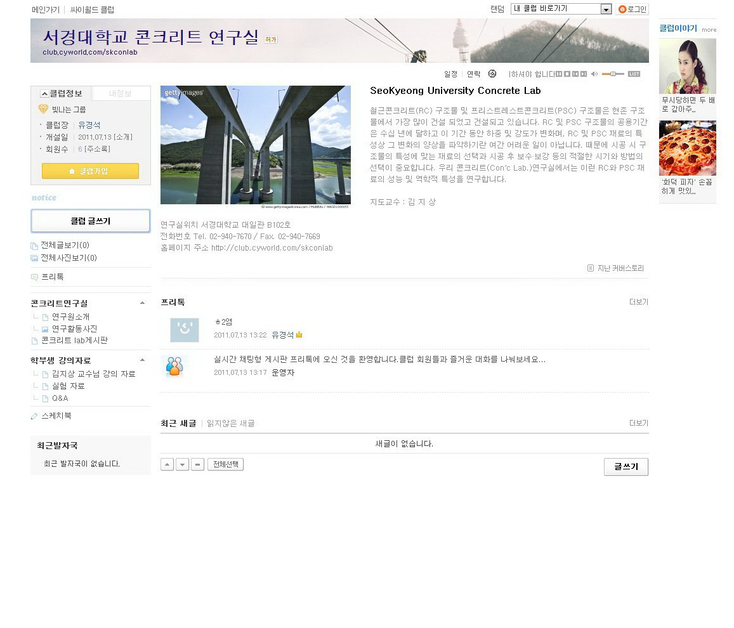Open 연구원소개 board
This screenshot has height=628, width=734.
click(70, 317)
